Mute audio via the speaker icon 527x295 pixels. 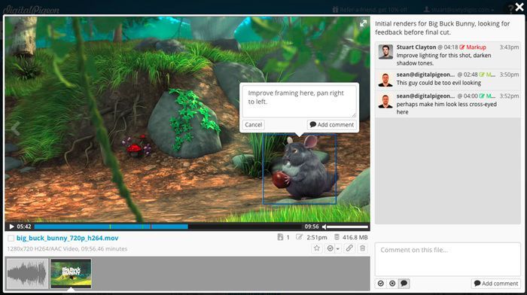(x=324, y=227)
